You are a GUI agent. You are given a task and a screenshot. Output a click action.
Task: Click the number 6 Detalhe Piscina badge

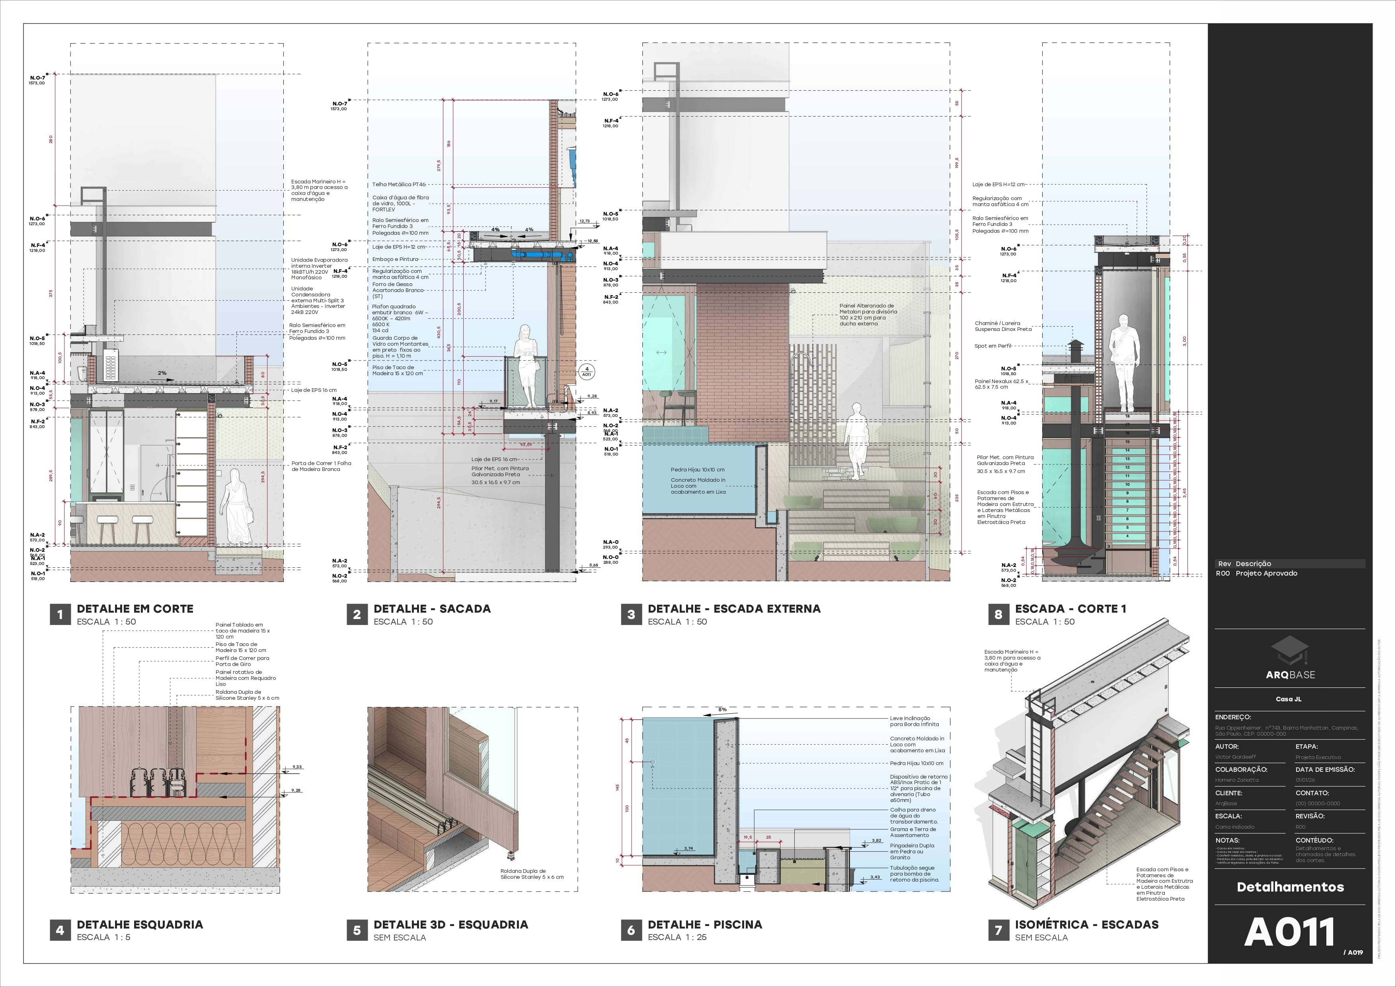point(631,930)
